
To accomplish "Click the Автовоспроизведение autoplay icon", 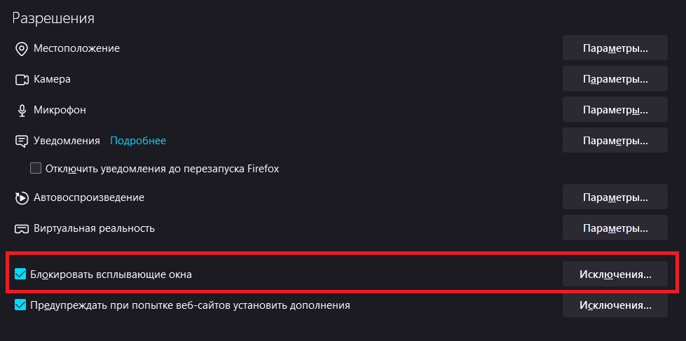I will (21, 197).
